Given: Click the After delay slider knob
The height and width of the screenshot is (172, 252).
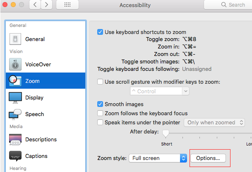Looking at the screenshot, I should click(166, 133).
